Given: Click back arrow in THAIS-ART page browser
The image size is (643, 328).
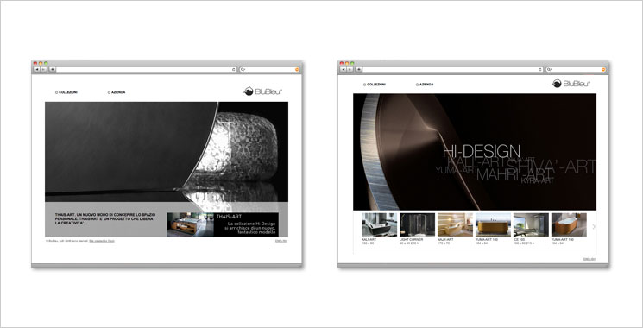Looking at the screenshot, I should point(36,69).
